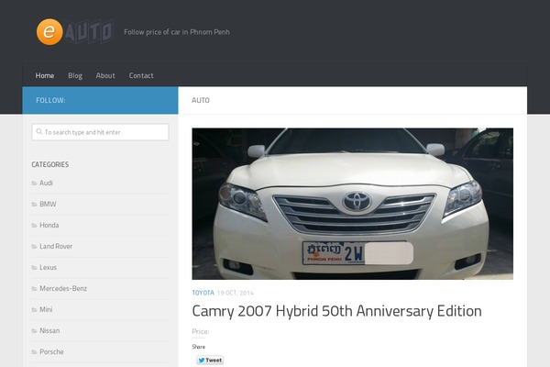The width and height of the screenshot is (550, 367).
Task: Click the search magnifier icon
Action: click(39, 132)
